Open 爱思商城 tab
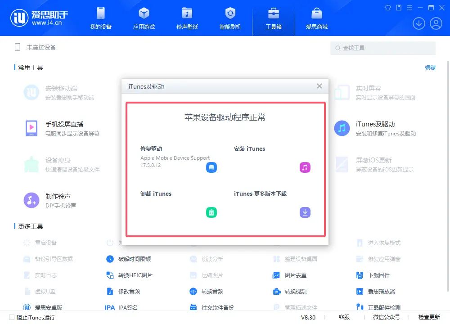The image size is (450, 324). point(316,18)
